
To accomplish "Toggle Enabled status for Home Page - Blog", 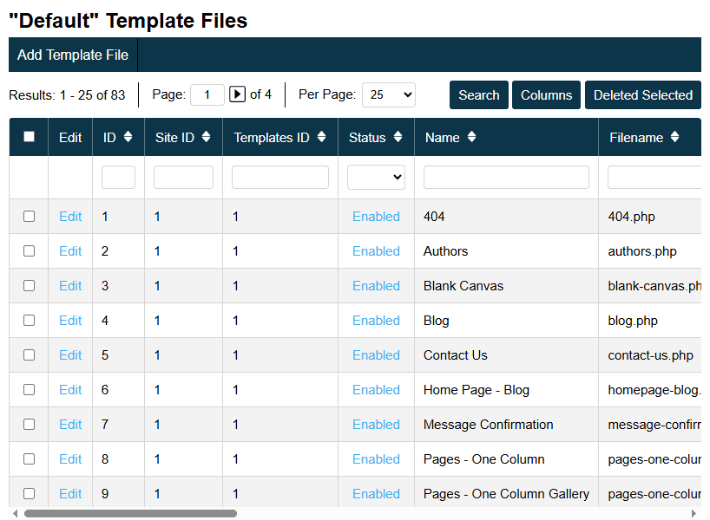I will tap(376, 390).
